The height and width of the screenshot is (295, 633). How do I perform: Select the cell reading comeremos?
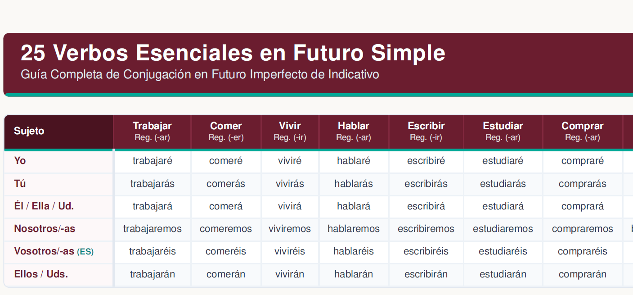226,229
